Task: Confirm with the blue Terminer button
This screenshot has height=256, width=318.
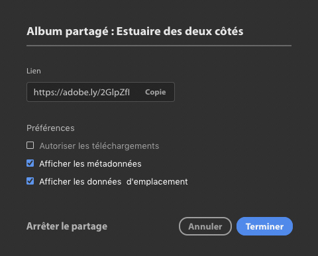Action: point(264,226)
